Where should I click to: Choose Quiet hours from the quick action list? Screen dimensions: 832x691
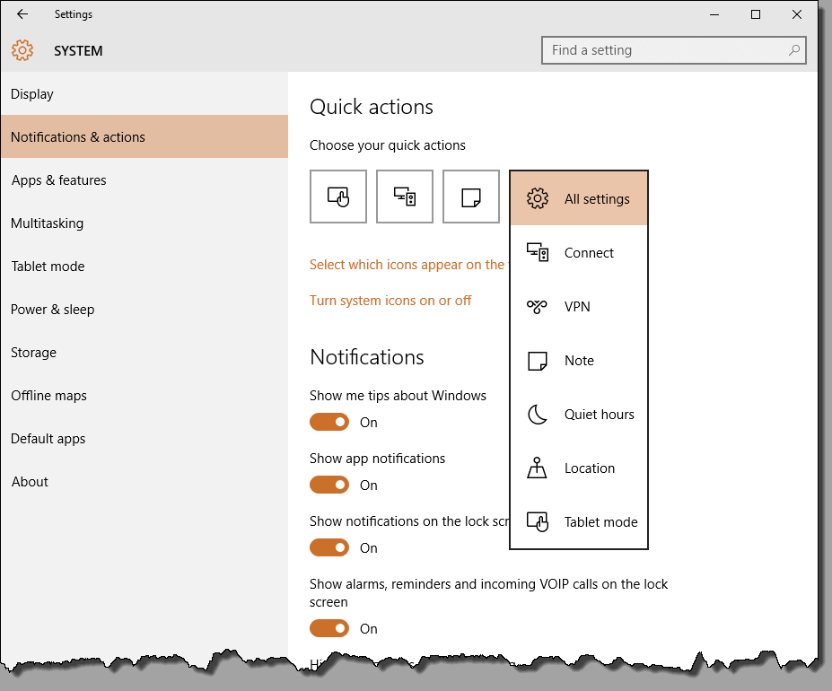click(579, 415)
